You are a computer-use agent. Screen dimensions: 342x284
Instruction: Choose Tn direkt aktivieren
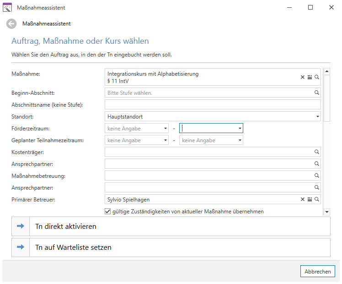coord(171,227)
